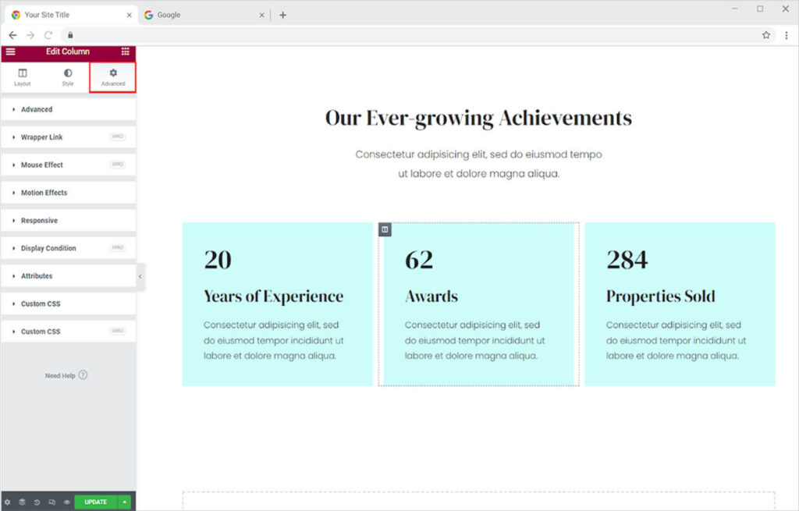Select the Advanced tab
The width and height of the screenshot is (799, 511).
coord(113,77)
